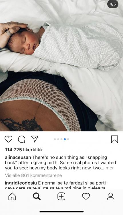The width and height of the screenshot is (123, 215).
Task: Open "Vis alle 861 kommentarene" link
Action: 33,175
